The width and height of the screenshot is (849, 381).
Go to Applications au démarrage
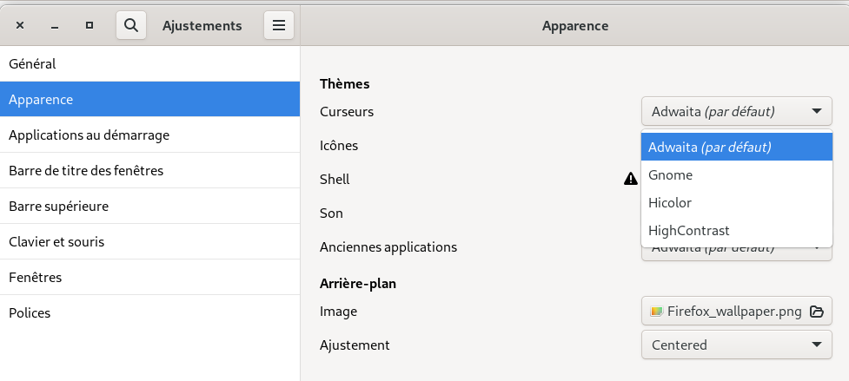[x=89, y=135]
